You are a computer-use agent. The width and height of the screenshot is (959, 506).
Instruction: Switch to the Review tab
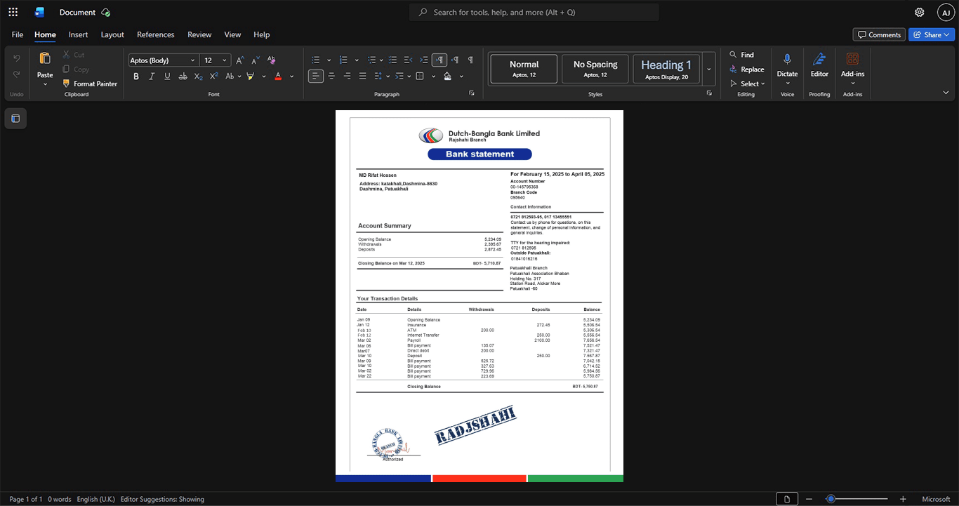[x=199, y=34]
